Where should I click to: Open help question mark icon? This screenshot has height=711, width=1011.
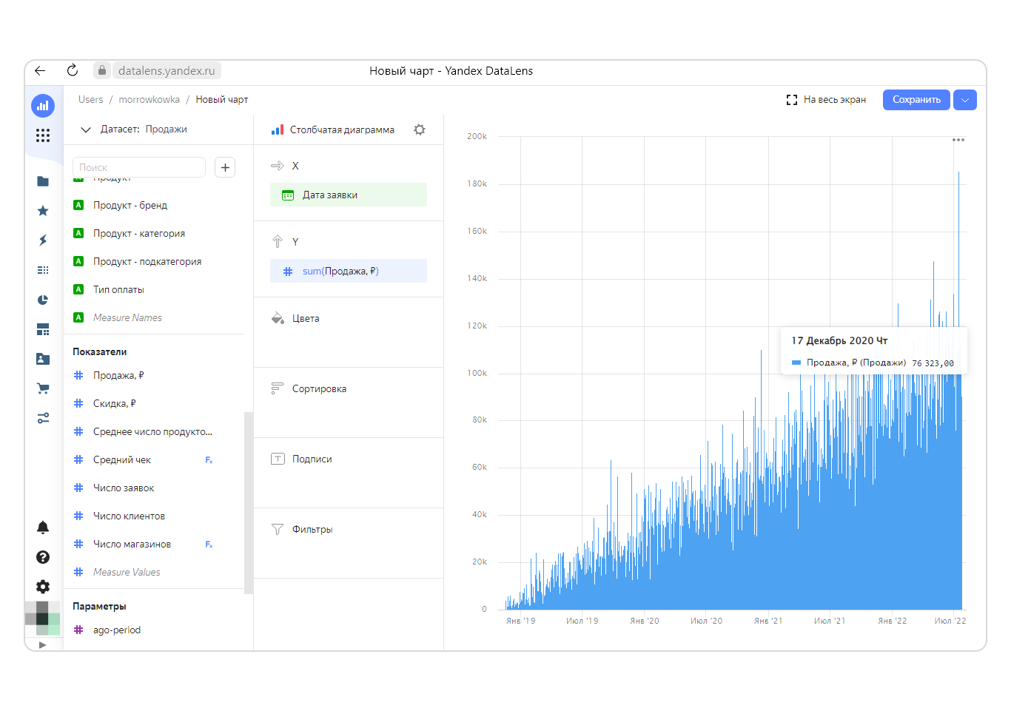tap(43, 557)
